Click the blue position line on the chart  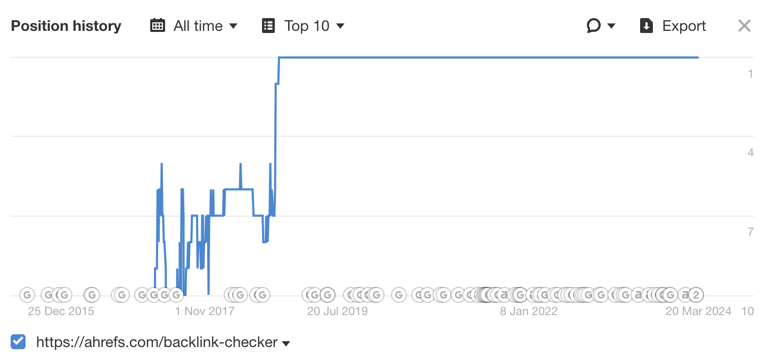tap(479, 56)
